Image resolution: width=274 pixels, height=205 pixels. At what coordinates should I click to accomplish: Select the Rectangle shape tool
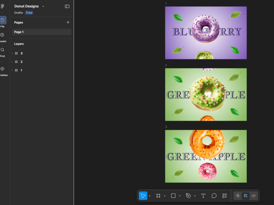[173, 196]
